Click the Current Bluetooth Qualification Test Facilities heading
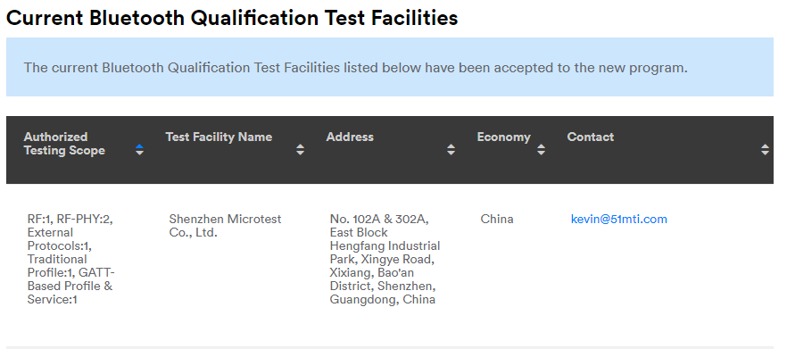This screenshot has width=787, height=349. coord(232,18)
